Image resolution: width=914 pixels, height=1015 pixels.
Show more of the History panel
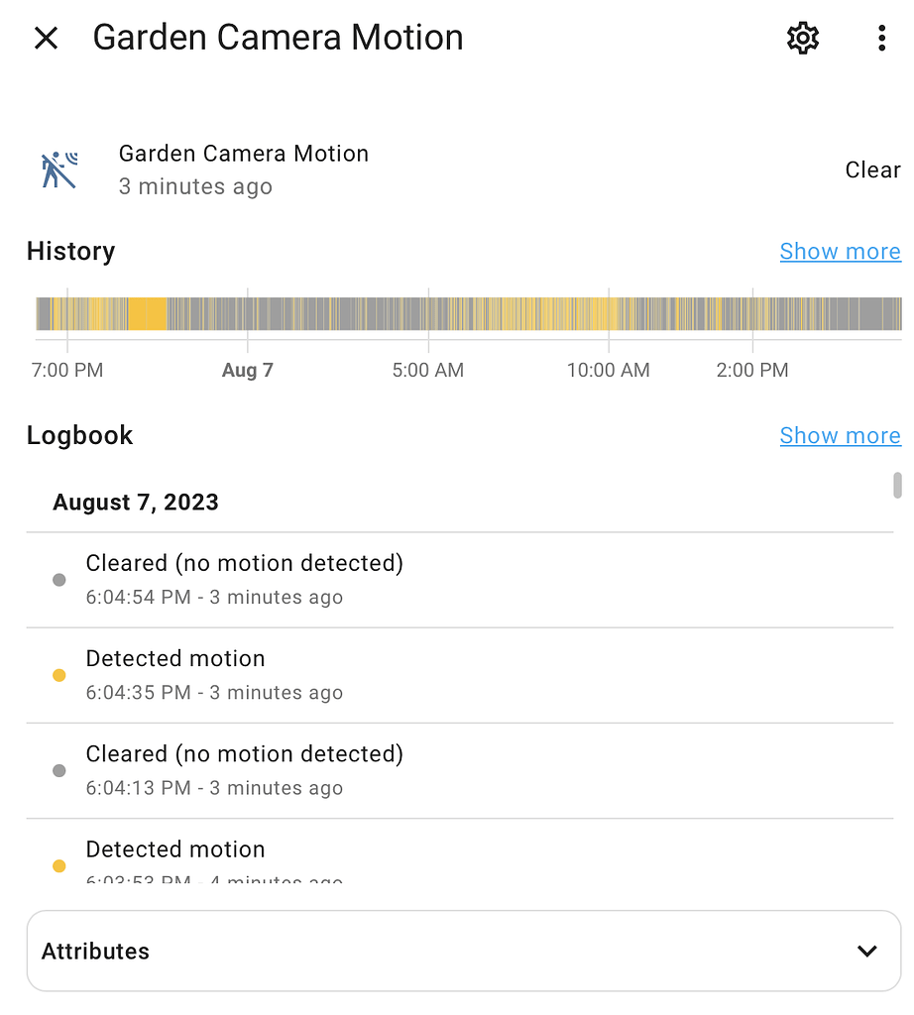click(x=840, y=251)
